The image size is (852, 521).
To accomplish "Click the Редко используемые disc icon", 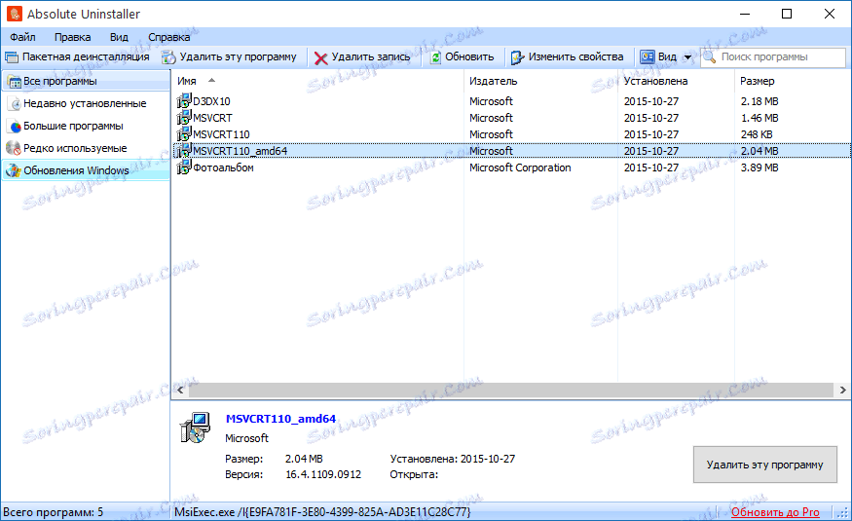I will coord(13,148).
